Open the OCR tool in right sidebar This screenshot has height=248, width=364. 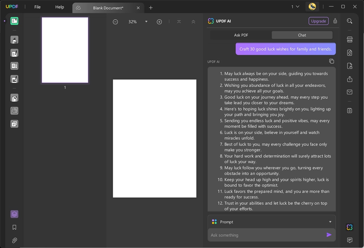coord(349,39)
